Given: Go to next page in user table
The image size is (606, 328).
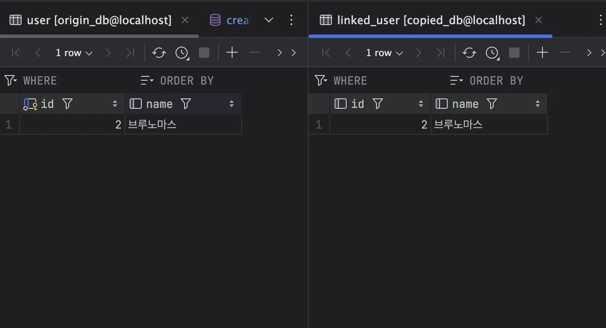Looking at the screenshot, I should [108, 53].
